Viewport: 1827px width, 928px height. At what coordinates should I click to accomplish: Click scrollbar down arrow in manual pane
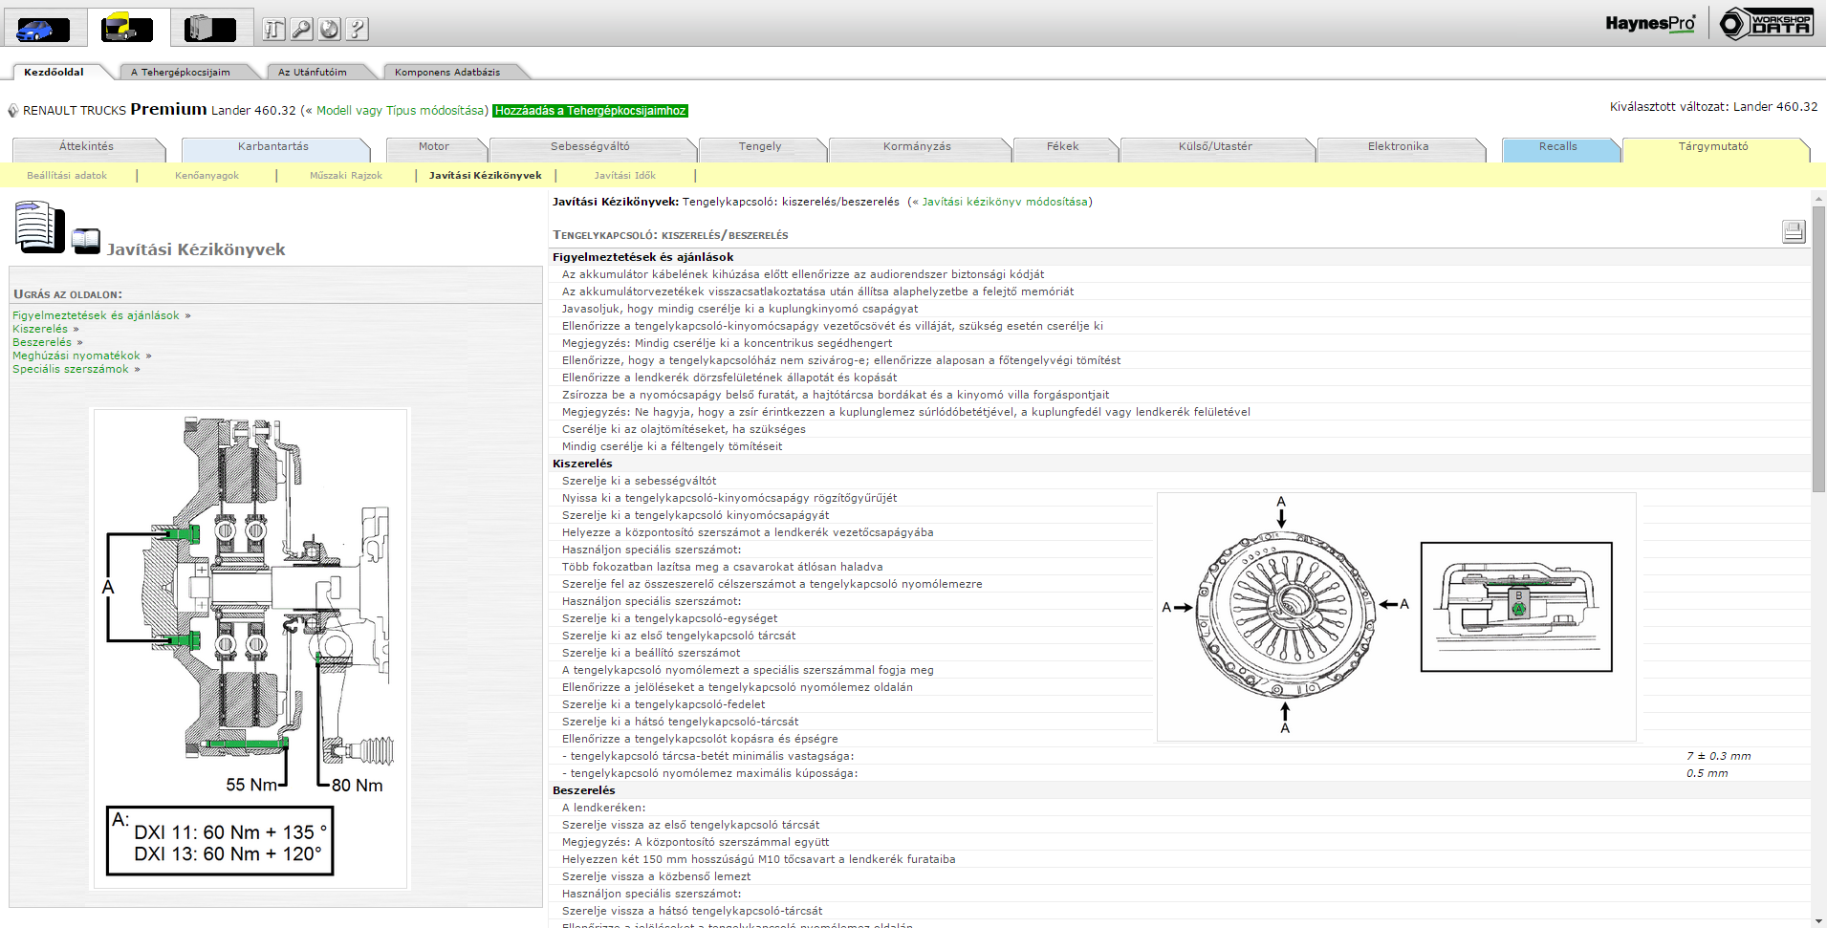coord(1818,920)
